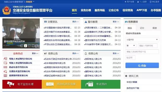Open 信息查询 navigation menu
Viewport: 162px width, 92px height.
[128, 10]
